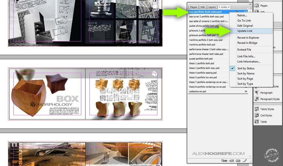The width and height of the screenshot is (283, 166).
Task: Click the Box Morphology spread's left page
Action: coord(47,94)
